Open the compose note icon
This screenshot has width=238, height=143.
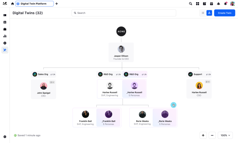(204, 4)
